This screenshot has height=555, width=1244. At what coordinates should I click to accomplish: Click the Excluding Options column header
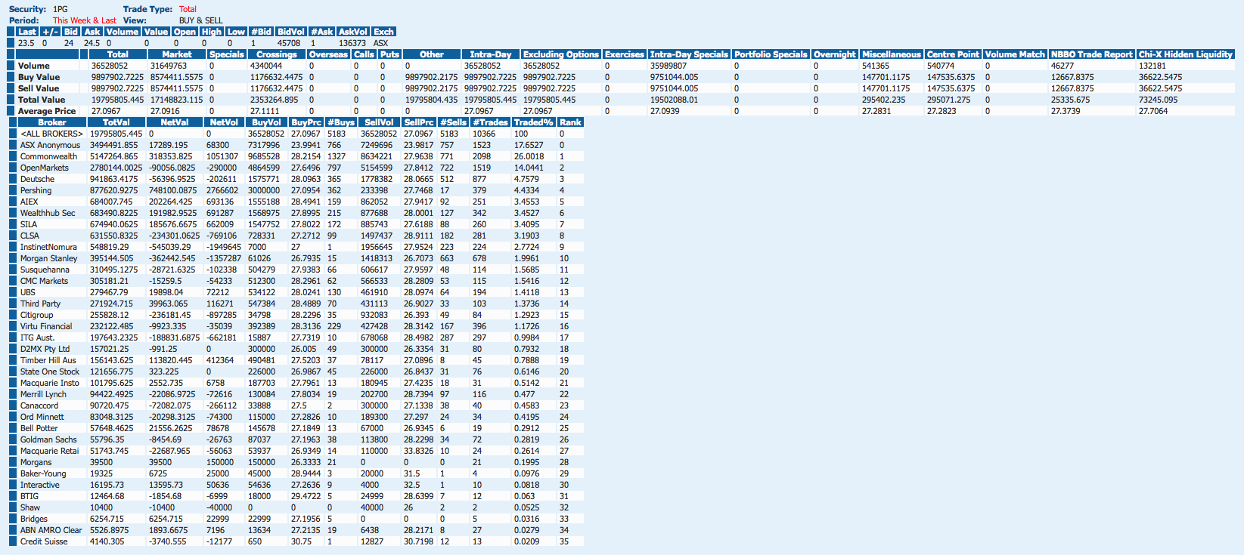pos(560,54)
